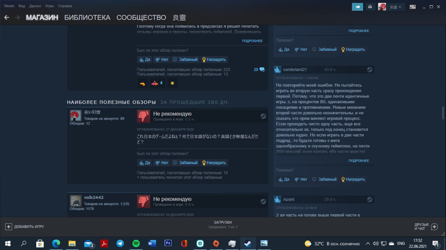Click the thumbs-down icon on volk2442 review

(x=143, y=201)
